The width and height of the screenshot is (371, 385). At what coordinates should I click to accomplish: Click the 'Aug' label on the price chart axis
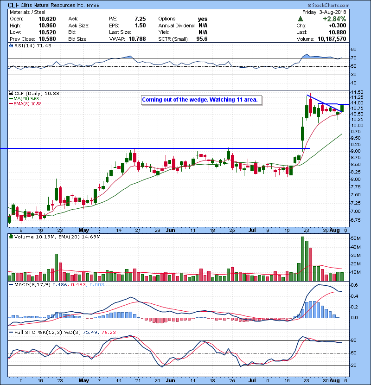coord(334,231)
